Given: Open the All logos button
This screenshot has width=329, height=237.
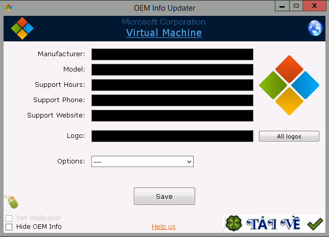Looking at the screenshot, I should tap(289, 136).
